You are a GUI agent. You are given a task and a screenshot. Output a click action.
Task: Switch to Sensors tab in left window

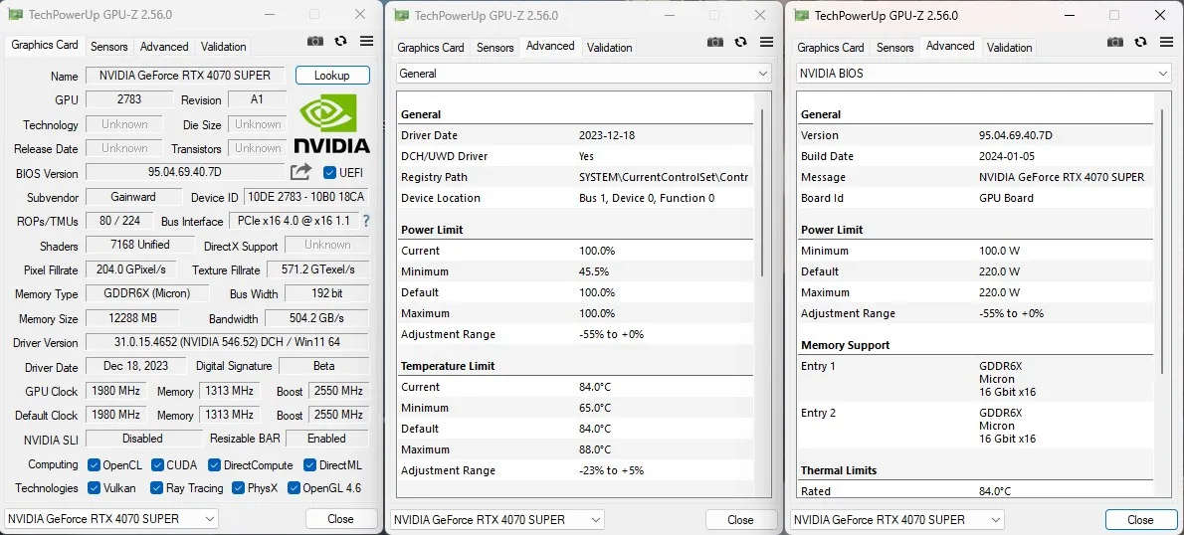108,46
